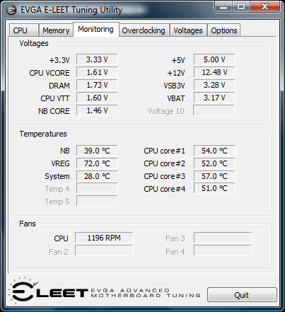
Task: Select the CPU VTT value 1.60 V
Action: click(97, 98)
